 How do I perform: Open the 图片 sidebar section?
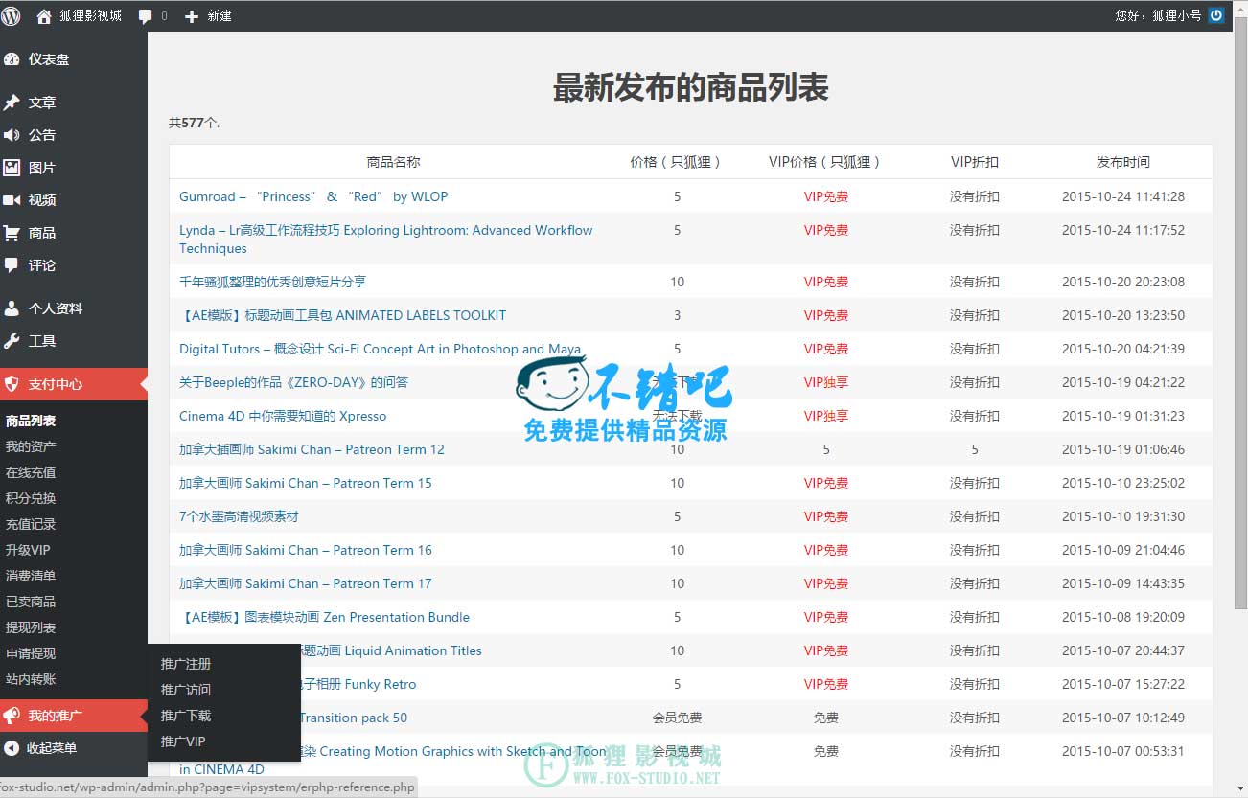42,168
